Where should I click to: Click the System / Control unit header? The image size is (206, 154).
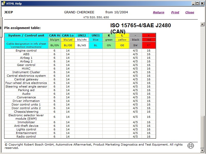click(26, 35)
